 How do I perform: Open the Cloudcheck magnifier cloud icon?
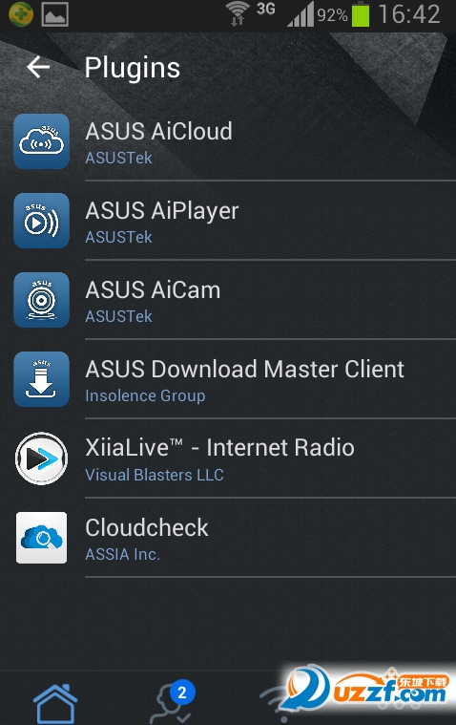[42, 538]
